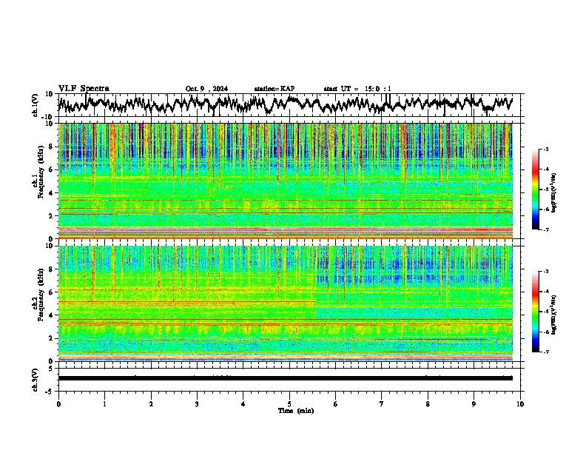Click the -5 label on the ch.2 colorbar
Image resolution: width=586 pixels, height=453 pixels.
click(x=545, y=312)
